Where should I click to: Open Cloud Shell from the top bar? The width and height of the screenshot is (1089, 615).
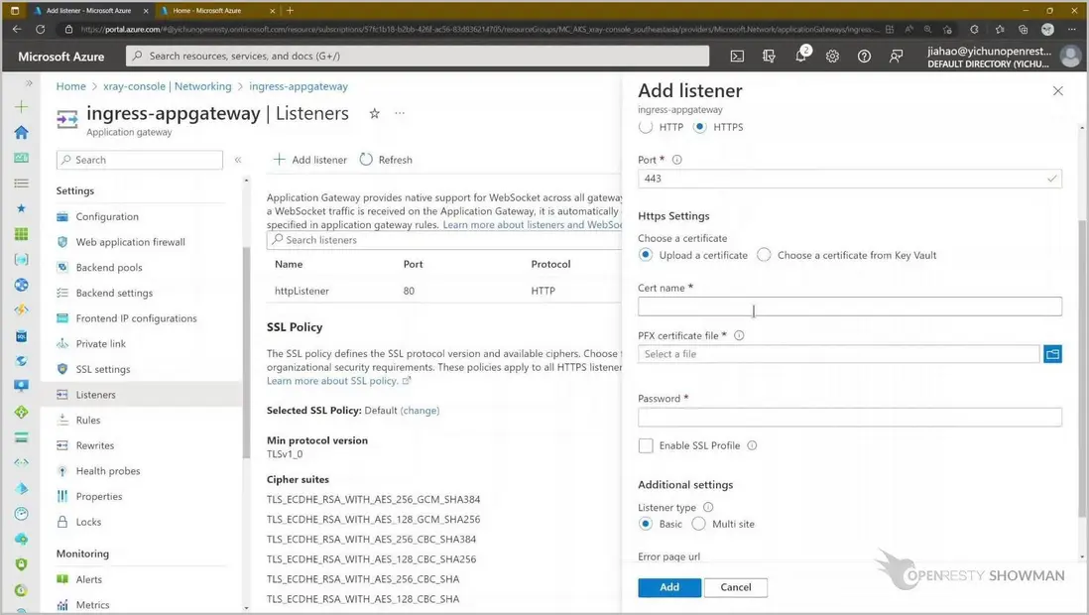tap(737, 57)
